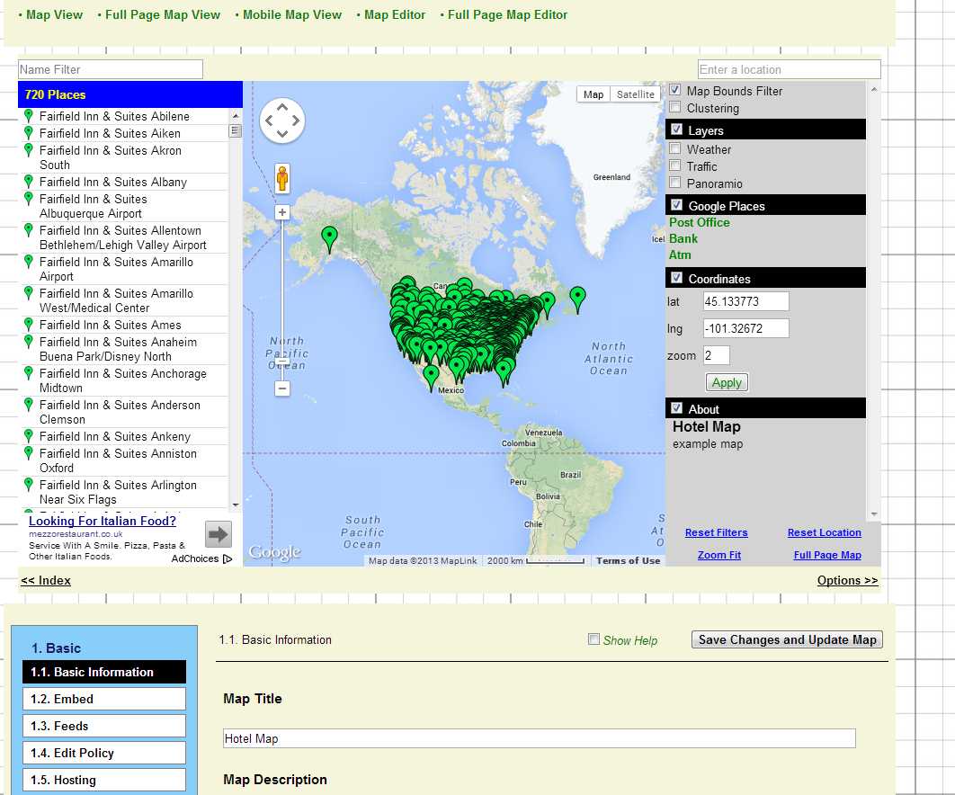Toggle the Map Bounds Filter checkbox
This screenshot has height=795, width=955.
click(674, 90)
